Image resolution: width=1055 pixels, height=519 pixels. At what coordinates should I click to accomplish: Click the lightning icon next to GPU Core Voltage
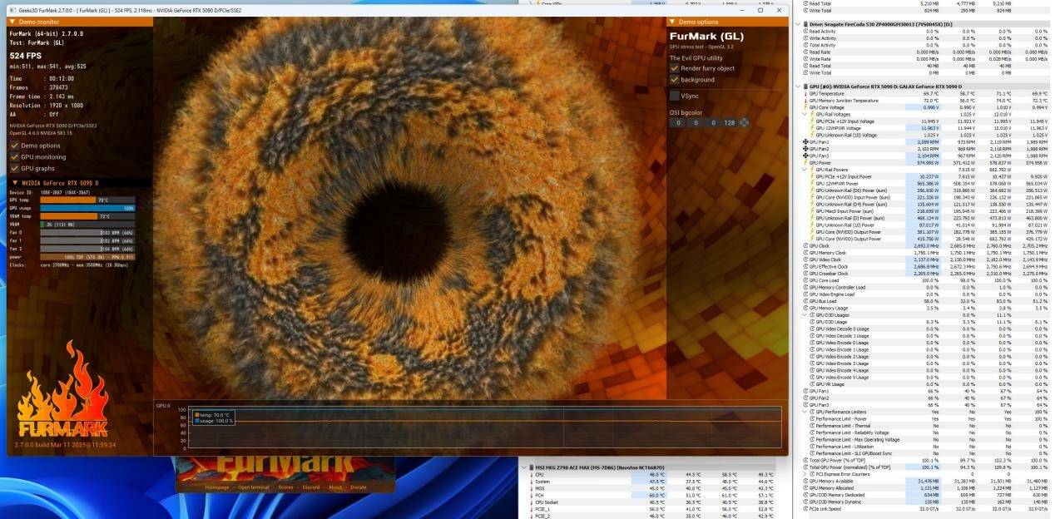click(x=805, y=107)
